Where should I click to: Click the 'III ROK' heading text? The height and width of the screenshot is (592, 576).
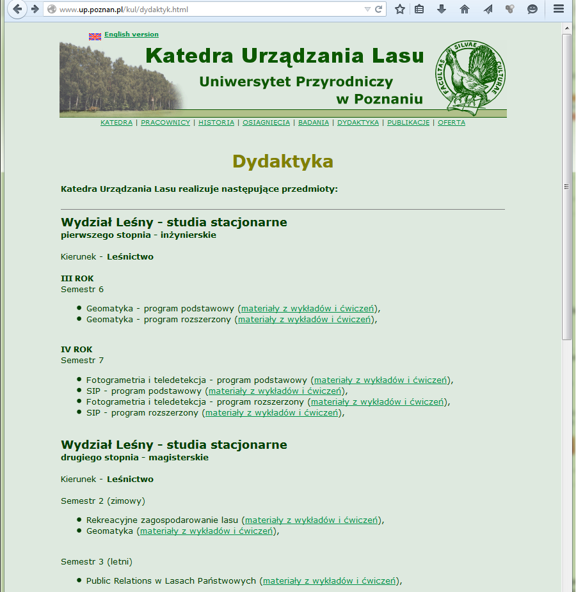pos(77,279)
